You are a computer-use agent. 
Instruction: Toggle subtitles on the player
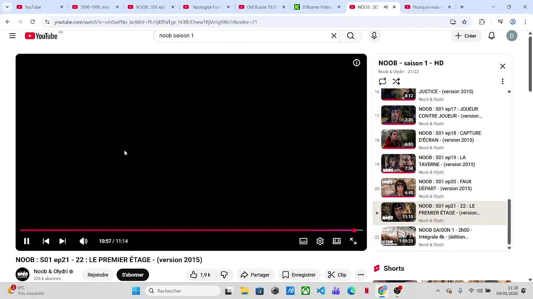(x=303, y=241)
